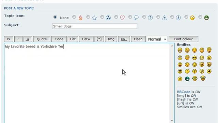This screenshot has height=123, width=218.
Task: Click the message box scroll down arrow
Action: point(172,121)
